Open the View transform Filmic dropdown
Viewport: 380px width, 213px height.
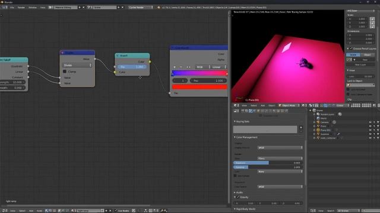280,159
